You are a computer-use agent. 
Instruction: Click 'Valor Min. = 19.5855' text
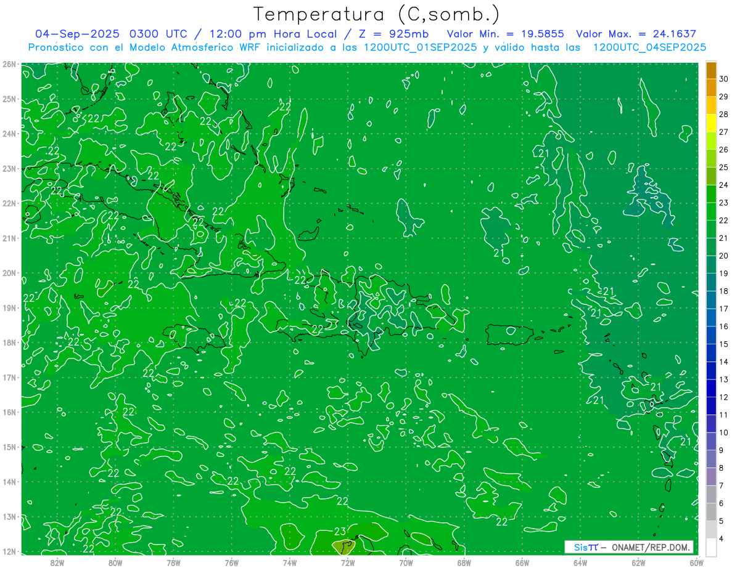[x=506, y=34]
